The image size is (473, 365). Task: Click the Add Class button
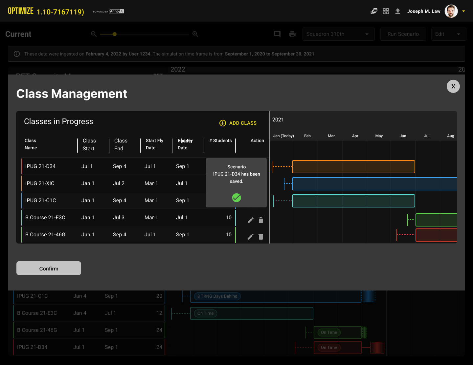click(238, 123)
